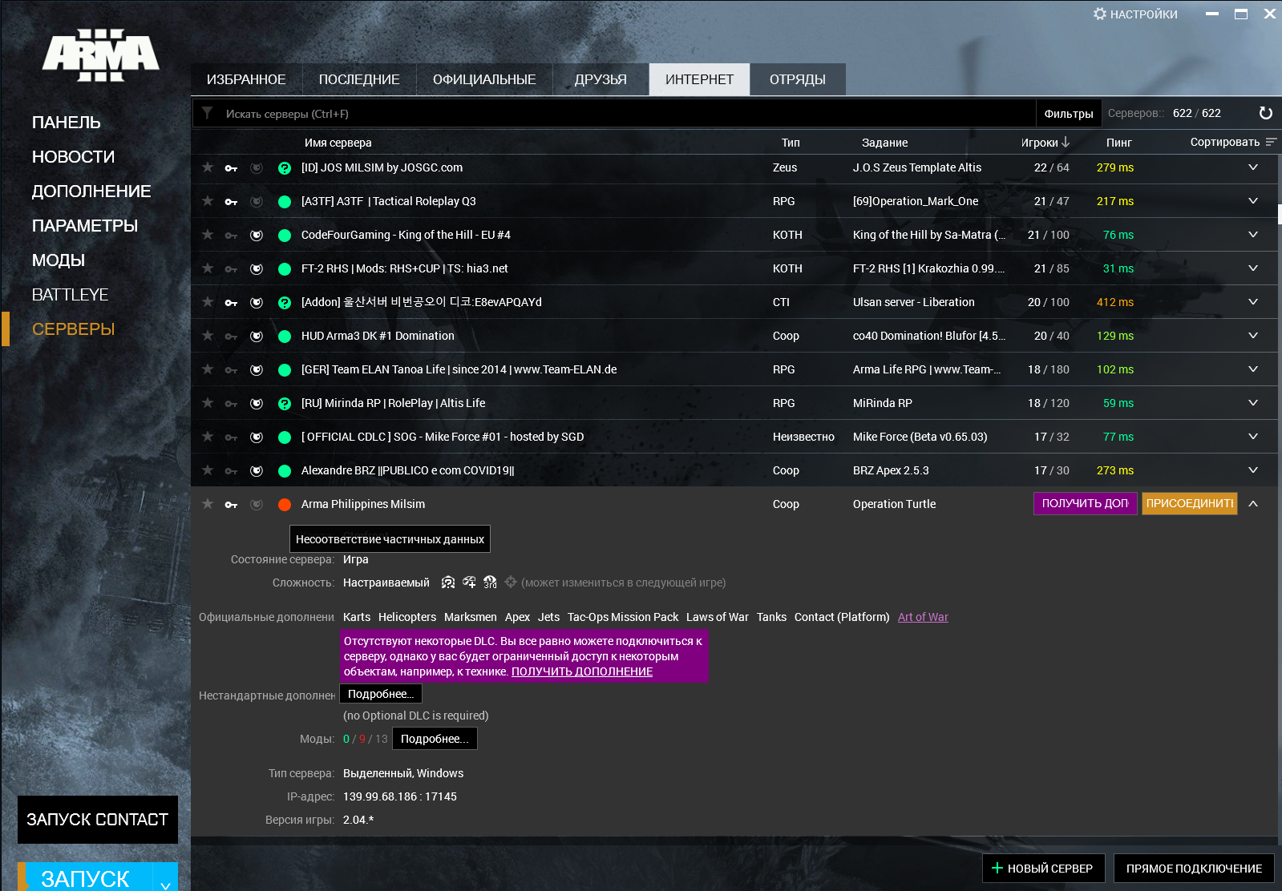Click the question status icon on JOS MILSIM
The width and height of the screenshot is (1282, 891).
click(x=285, y=168)
